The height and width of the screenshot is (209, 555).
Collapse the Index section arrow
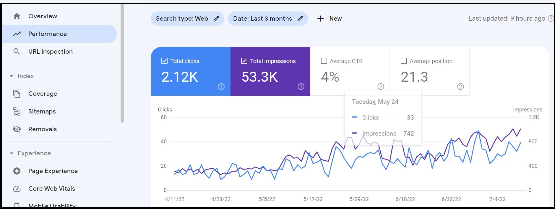pyautogui.click(x=12, y=76)
